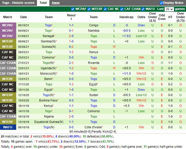The image size is (186, 149).
Task: Select the Odd Even column header
Action: pos(162,17)
